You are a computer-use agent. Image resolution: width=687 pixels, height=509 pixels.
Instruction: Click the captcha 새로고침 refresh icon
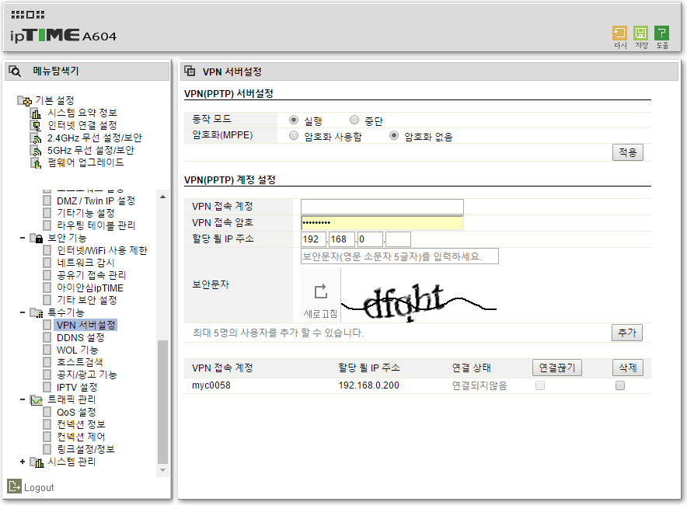click(321, 291)
